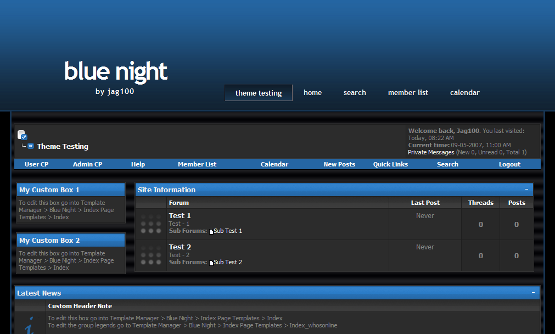555x334 pixels.
Task: Go to the member list header tab
Action: [408, 93]
